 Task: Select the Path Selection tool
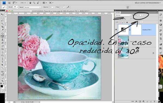pos(2,65)
